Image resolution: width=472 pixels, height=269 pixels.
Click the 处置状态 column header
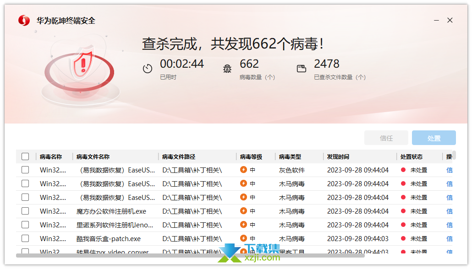pyautogui.click(x=412, y=156)
